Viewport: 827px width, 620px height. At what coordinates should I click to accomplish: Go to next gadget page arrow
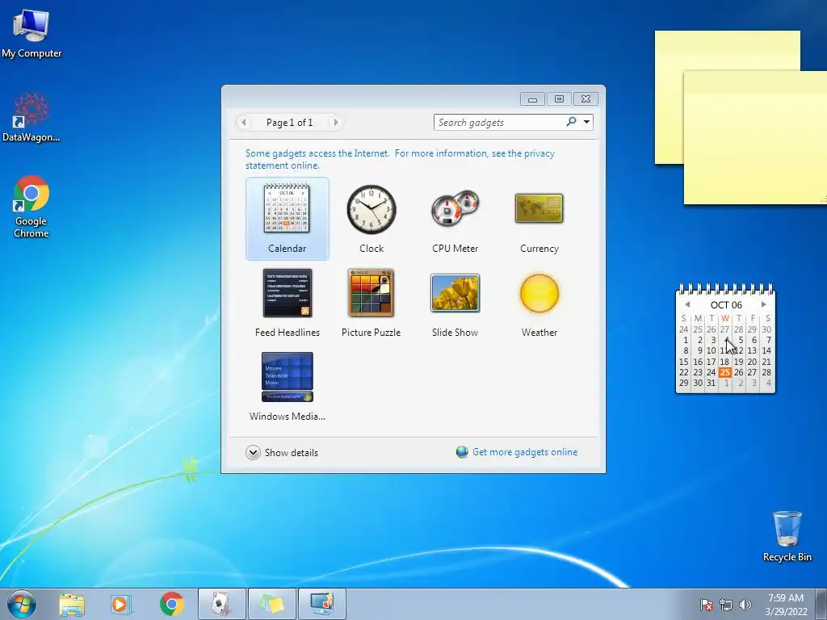[335, 123]
